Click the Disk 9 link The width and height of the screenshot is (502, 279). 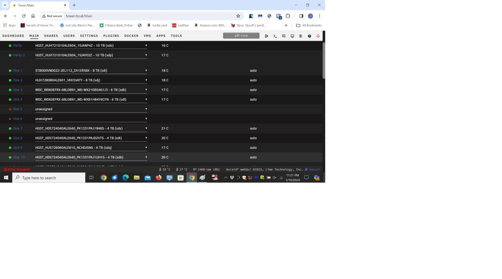pos(18,148)
